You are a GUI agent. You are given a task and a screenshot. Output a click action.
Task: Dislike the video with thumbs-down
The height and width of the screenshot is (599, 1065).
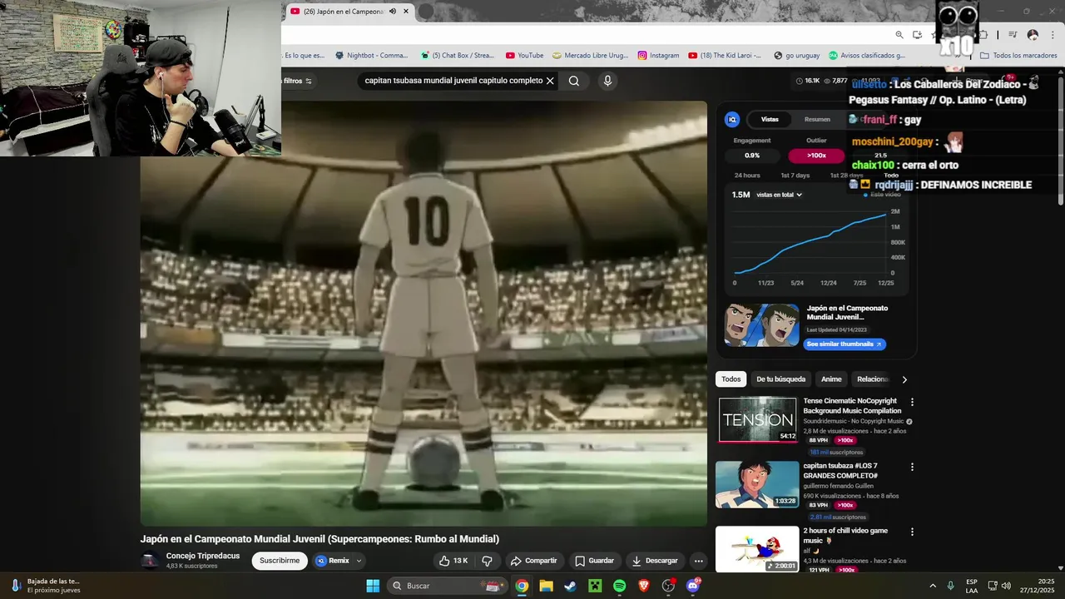click(488, 561)
